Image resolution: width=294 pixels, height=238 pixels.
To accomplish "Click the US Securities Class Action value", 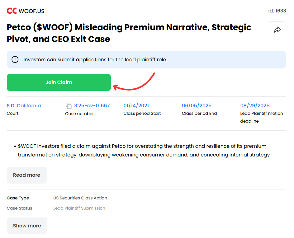I will [x=80, y=198].
